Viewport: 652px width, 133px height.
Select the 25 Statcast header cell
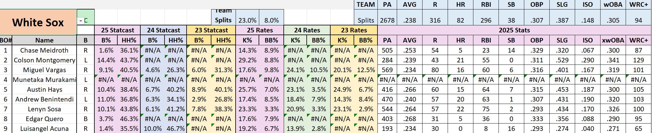118,30
